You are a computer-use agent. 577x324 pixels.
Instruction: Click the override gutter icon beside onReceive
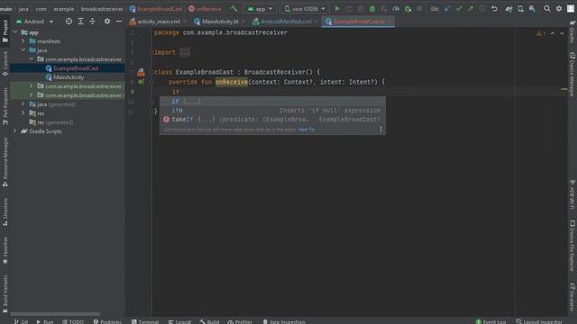click(141, 82)
